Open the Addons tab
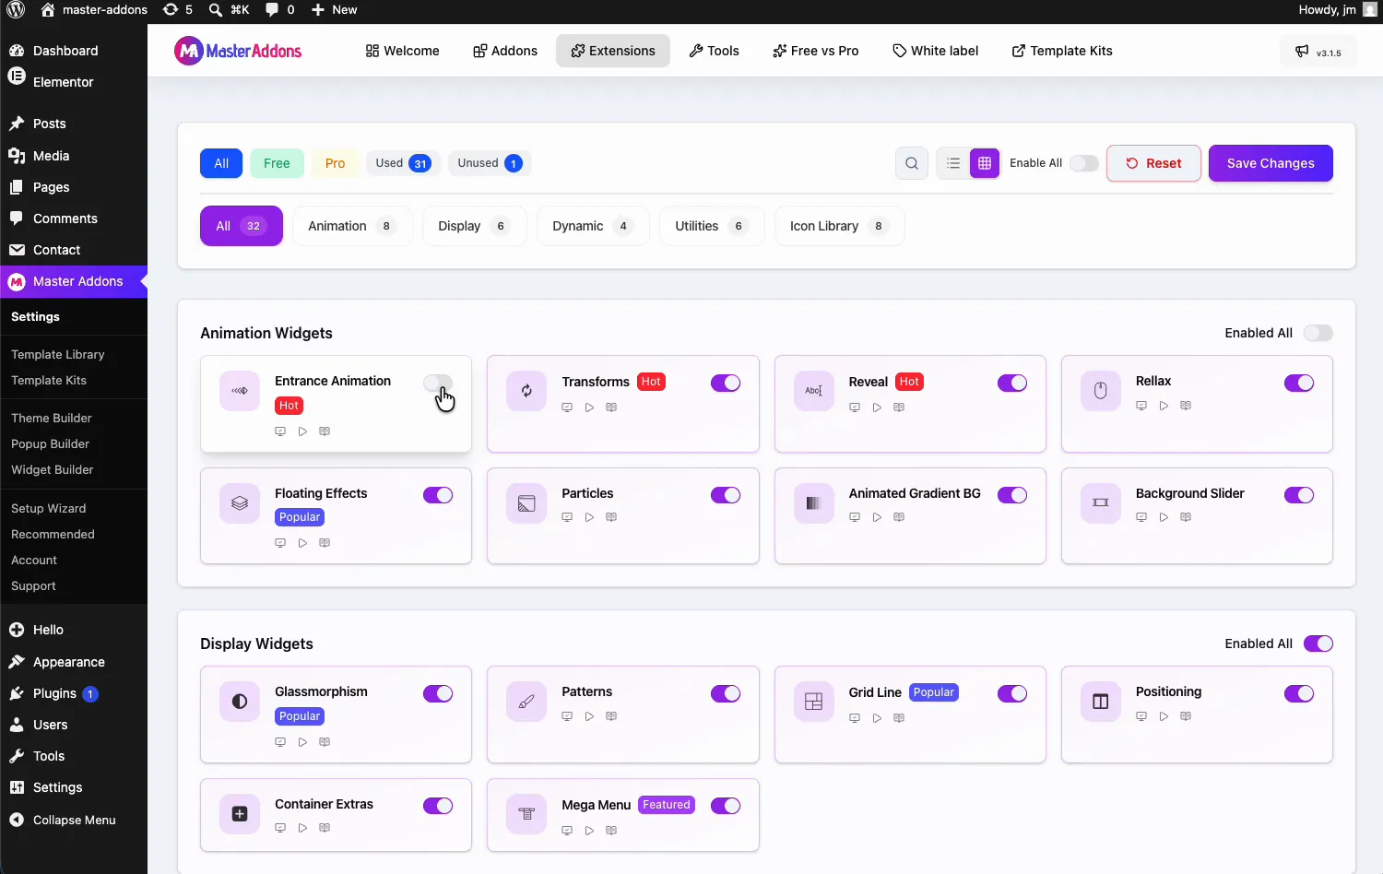 [505, 51]
